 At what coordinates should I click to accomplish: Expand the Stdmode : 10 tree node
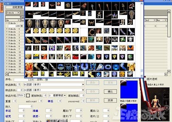click(x=7, y=52)
